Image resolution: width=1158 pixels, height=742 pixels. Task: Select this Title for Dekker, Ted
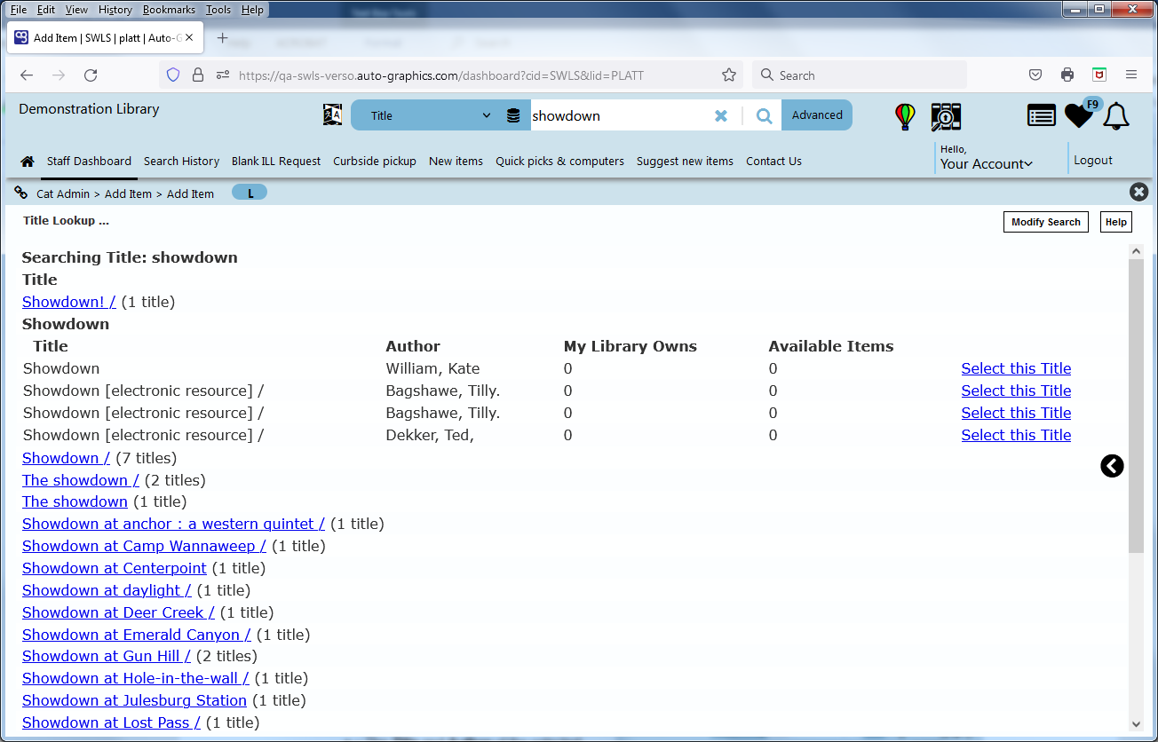[1016, 435]
